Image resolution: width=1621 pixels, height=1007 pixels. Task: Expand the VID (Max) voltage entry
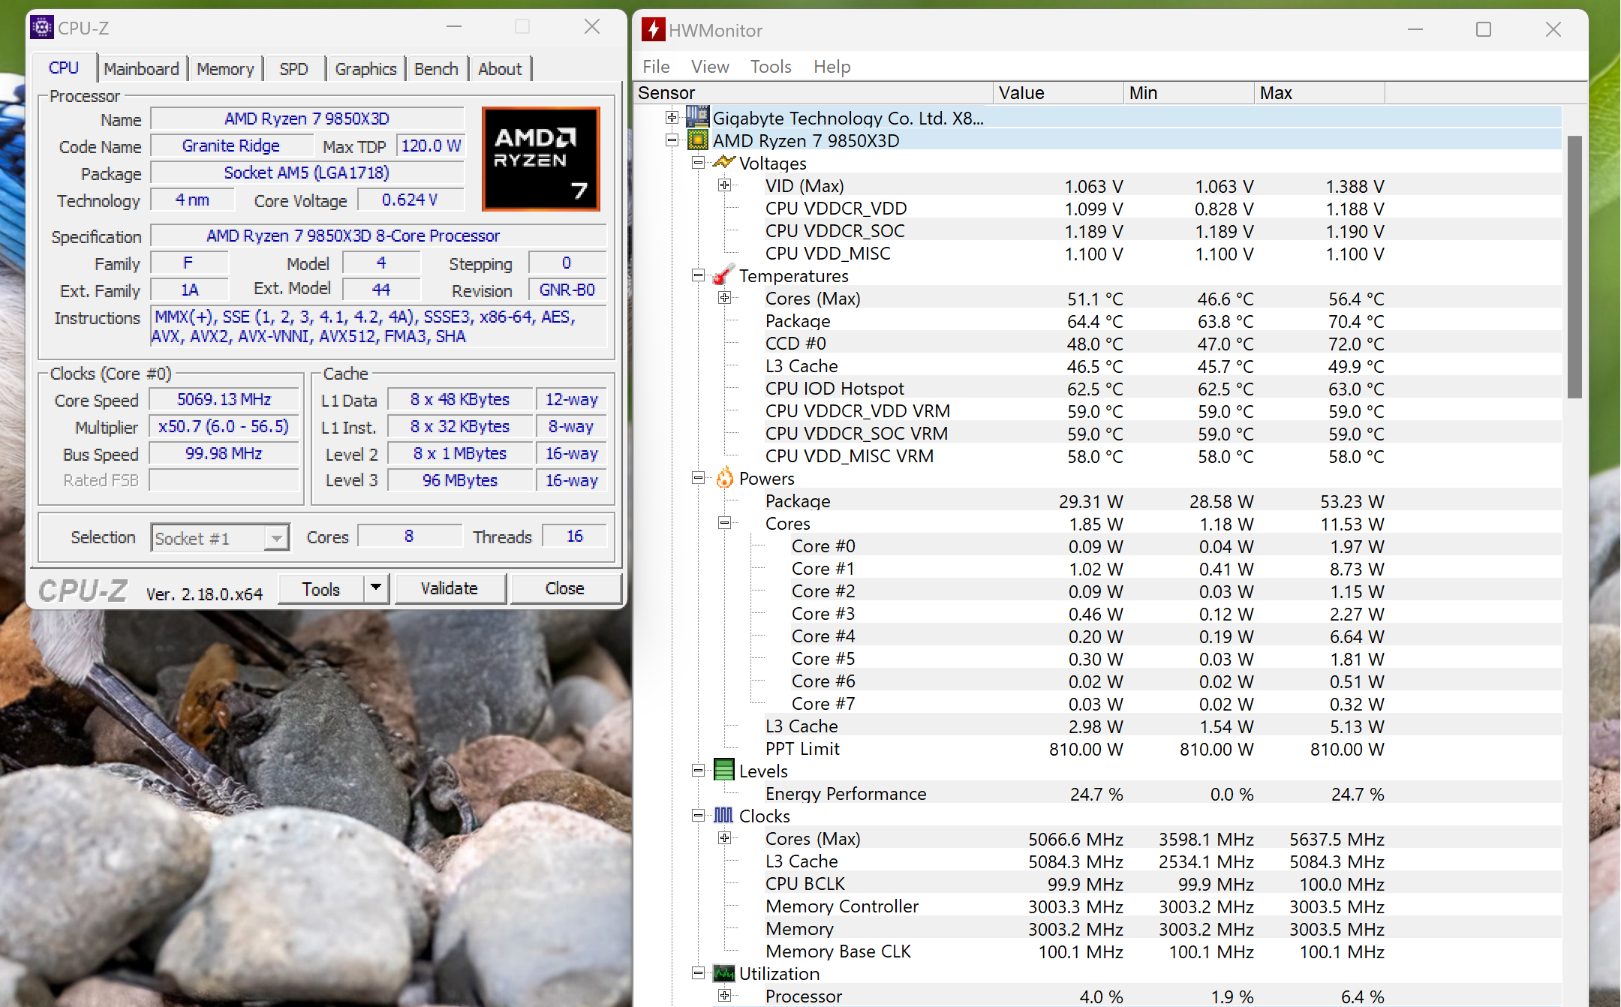click(x=724, y=185)
